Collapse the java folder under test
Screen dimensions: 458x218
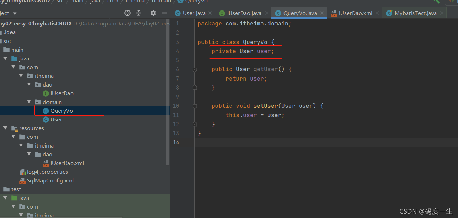(5, 198)
